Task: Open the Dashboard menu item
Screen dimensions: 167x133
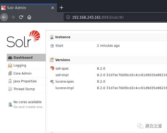Action: (26, 58)
